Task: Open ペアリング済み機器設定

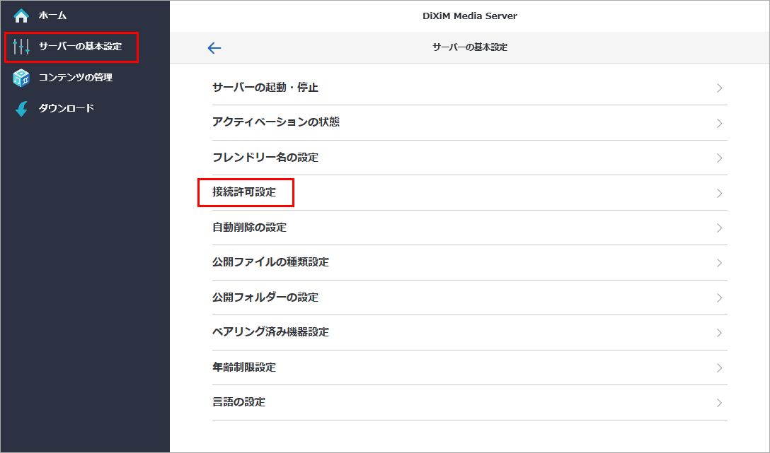Action: point(469,332)
